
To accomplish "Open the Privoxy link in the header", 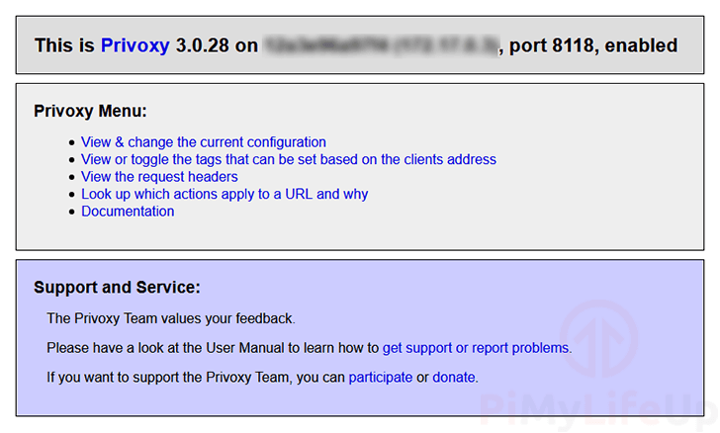I will [x=135, y=45].
